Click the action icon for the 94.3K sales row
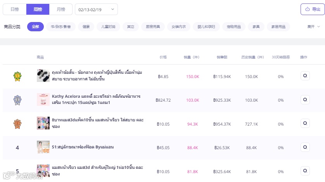 coord(305,123)
